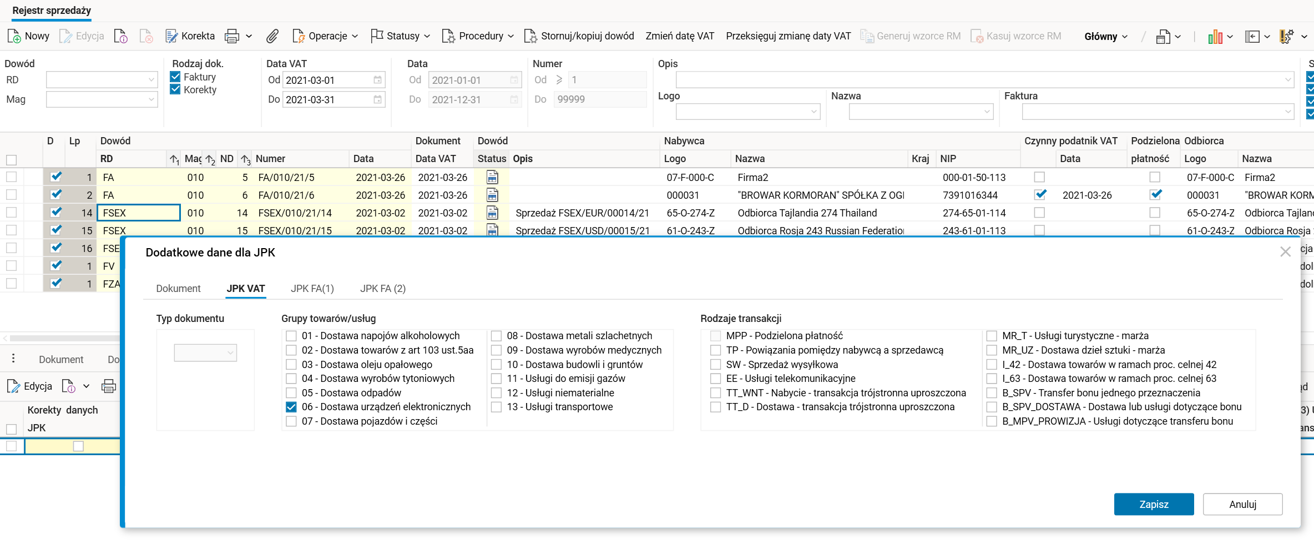Click the Zapisz button

coord(1154,504)
